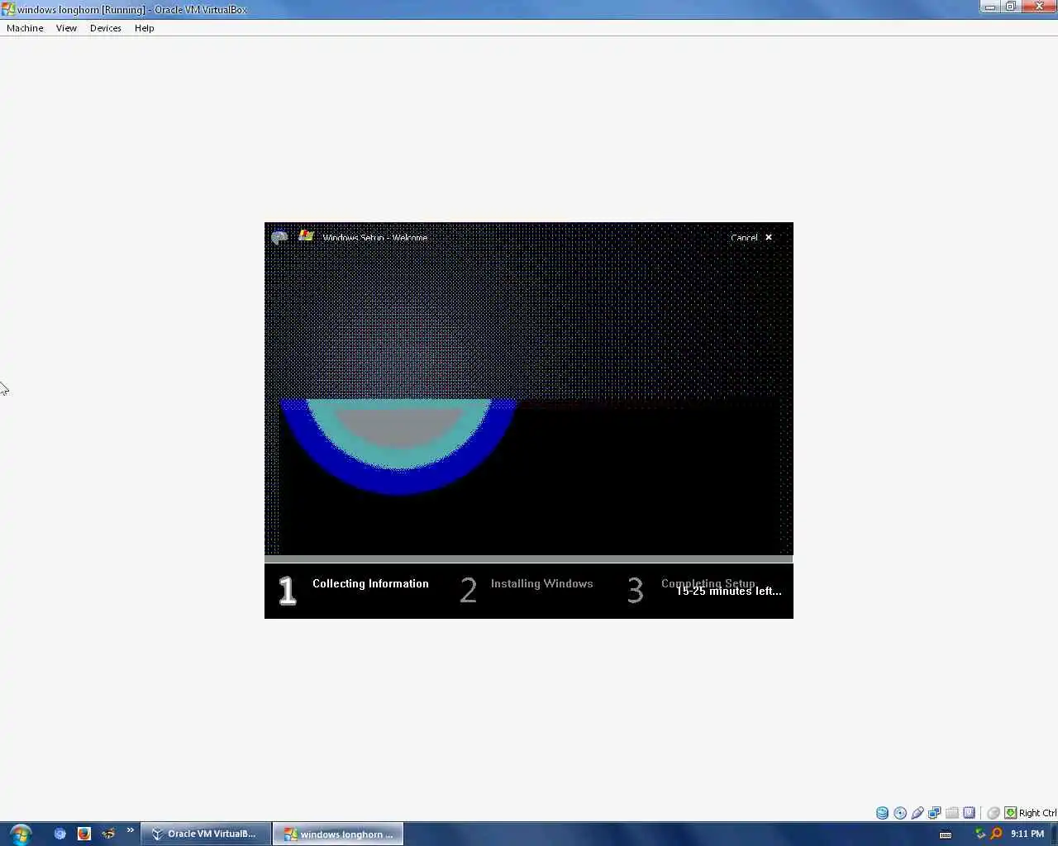Select step 2 Installing Windows
The height and width of the screenshot is (846, 1058).
(527, 589)
